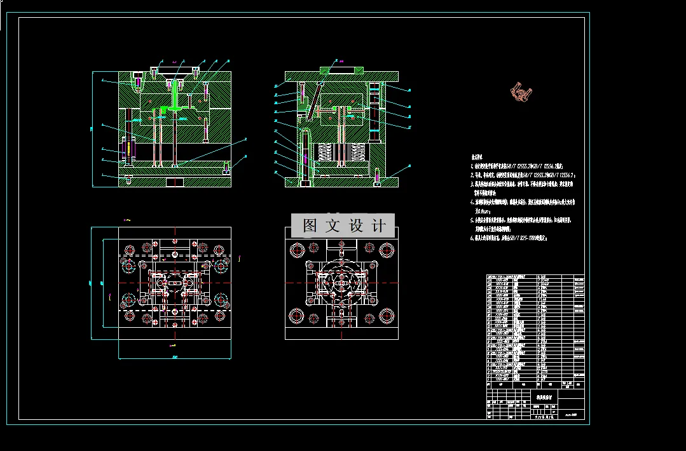686x451 pixels.
Task: Click the width dimension line below the left plan view
Action: pyautogui.click(x=175, y=358)
